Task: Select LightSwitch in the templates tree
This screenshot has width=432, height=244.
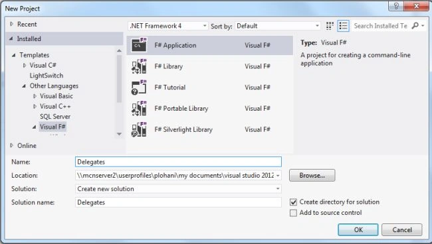Action: click(47, 76)
